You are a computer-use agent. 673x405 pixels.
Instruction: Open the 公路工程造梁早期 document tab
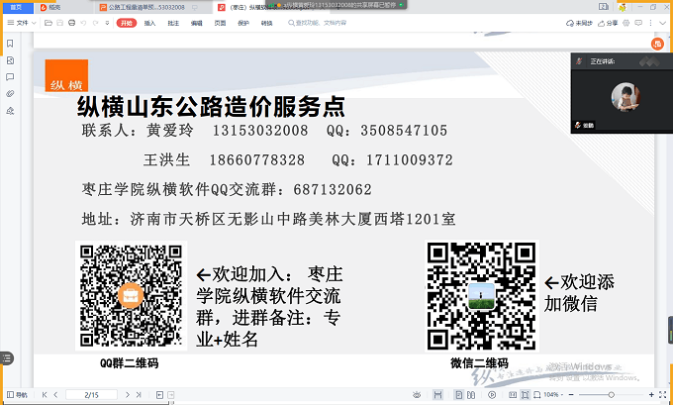tap(141, 6)
